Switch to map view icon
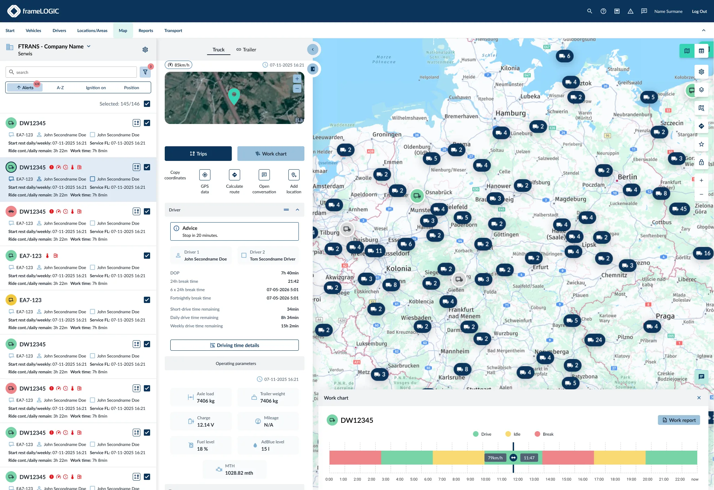The height and width of the screenshot is (490, 714). coord(687,51)
